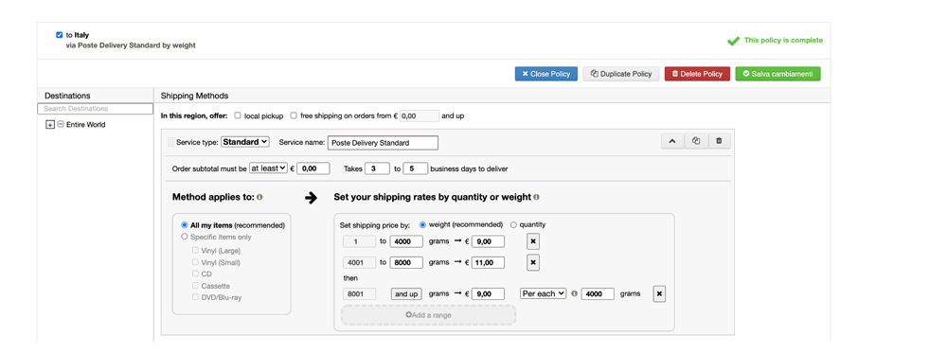Edit the 11,00 price field
The width and height of the screenshot is (947, 354).
(488, 263)
